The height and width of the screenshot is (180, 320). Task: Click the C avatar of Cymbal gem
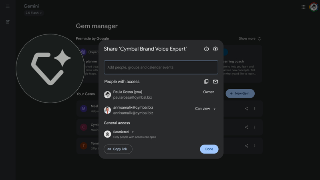[x=84, y=127]
